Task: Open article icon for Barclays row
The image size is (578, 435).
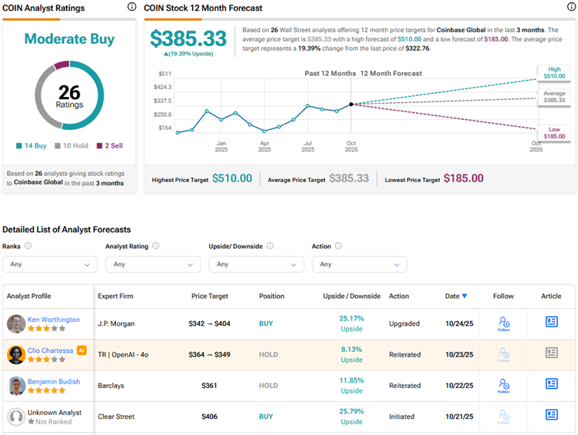Action: [551, 384]
